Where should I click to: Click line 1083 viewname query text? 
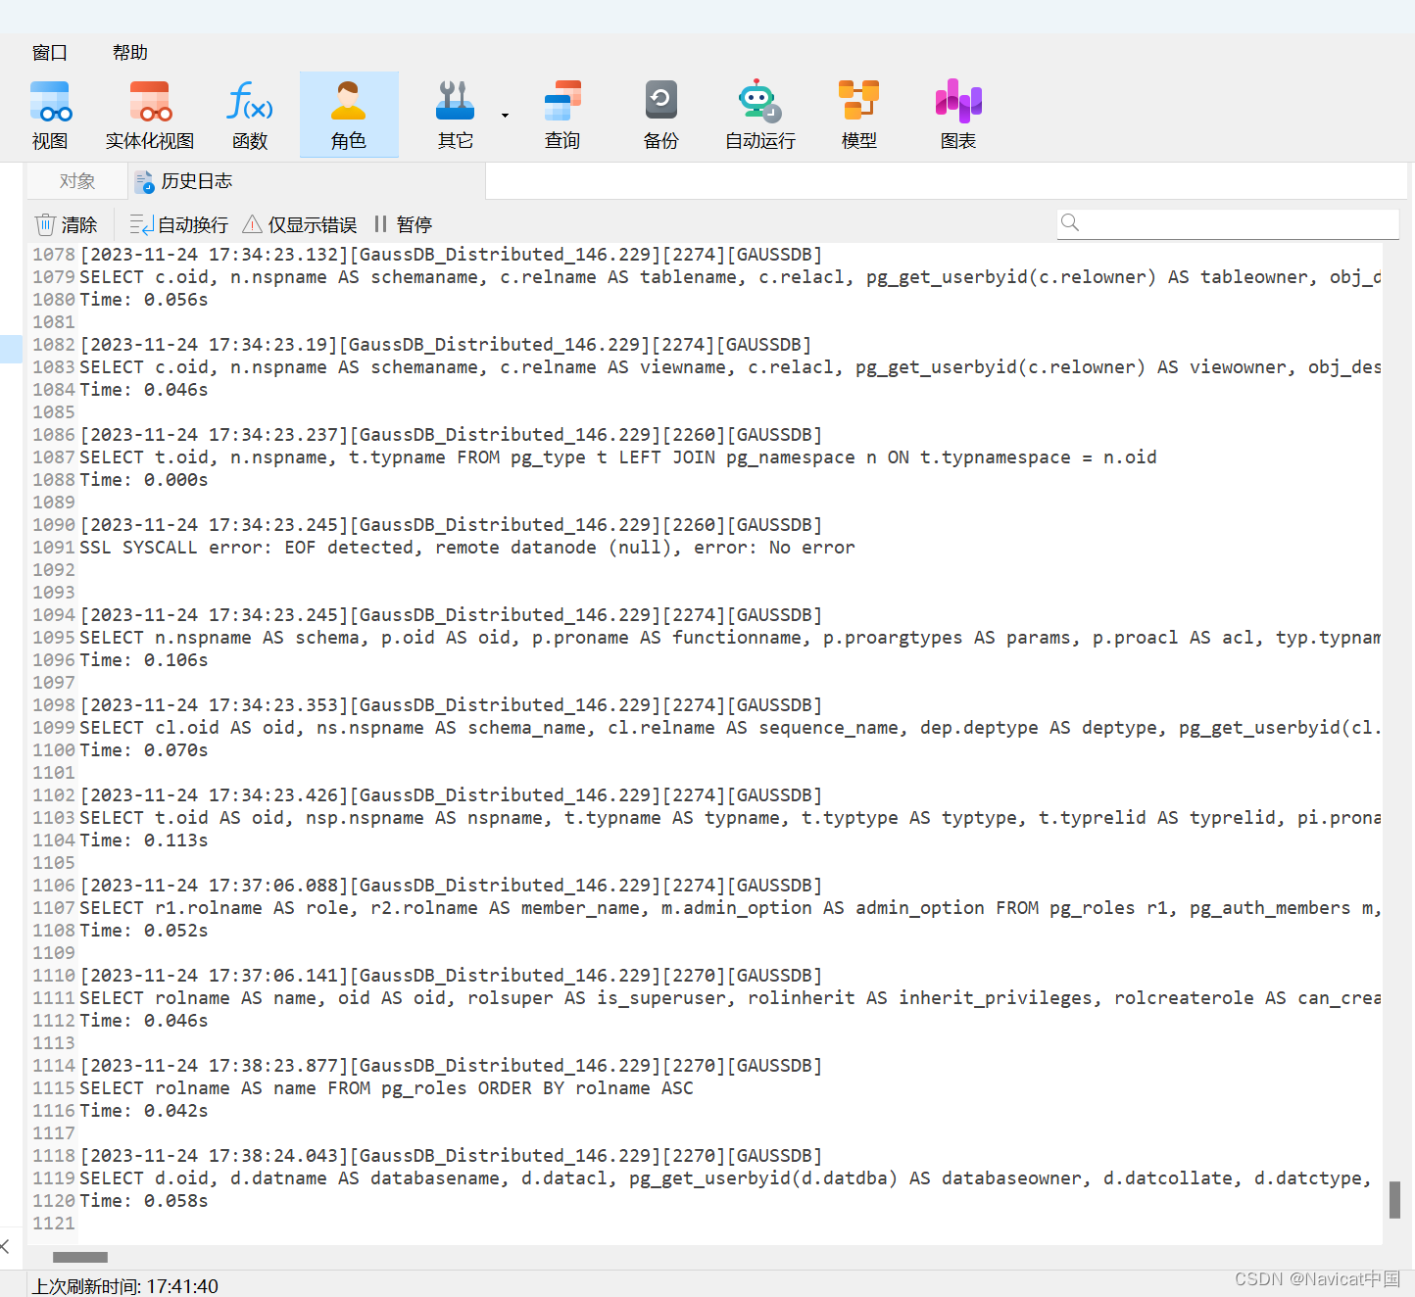click(730, 367)
